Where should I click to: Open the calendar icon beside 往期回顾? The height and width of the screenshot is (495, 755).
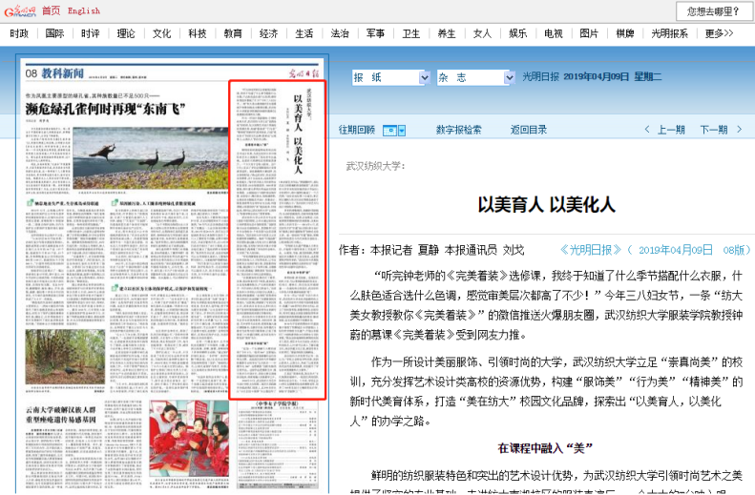tap(389, 131)
